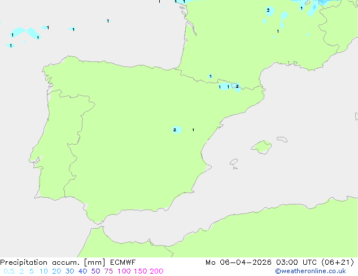Click the 'Precipitation accum. [mm] ECMWF' title

[x=68, y=262]
